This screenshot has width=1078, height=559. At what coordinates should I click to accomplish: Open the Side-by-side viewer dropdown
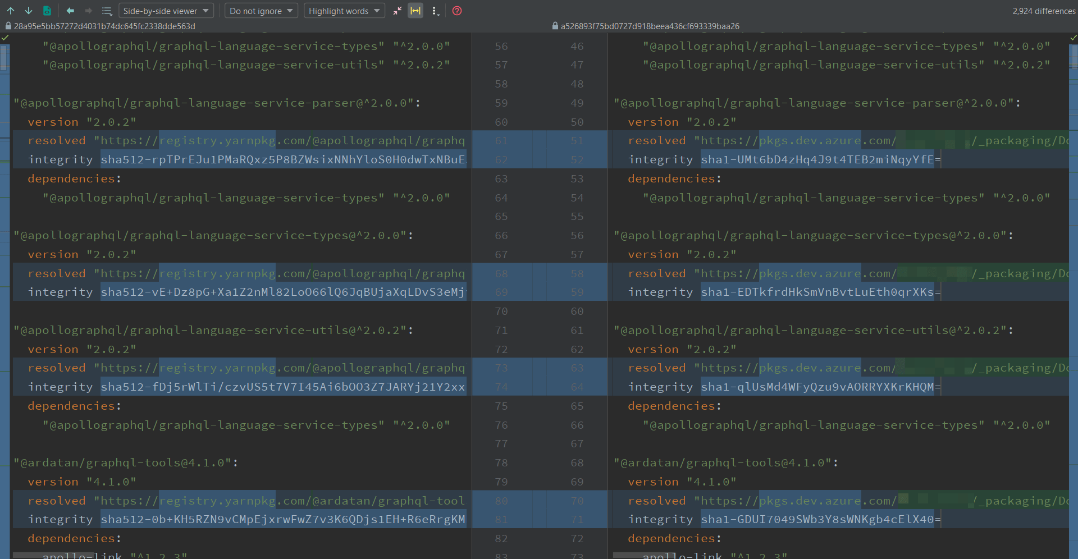click(x=166, y=11)
